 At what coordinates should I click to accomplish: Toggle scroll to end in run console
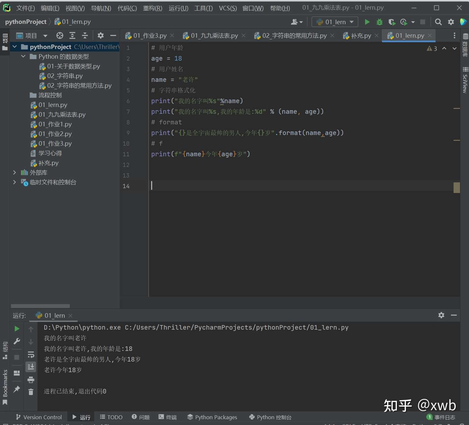click(31, 367)
